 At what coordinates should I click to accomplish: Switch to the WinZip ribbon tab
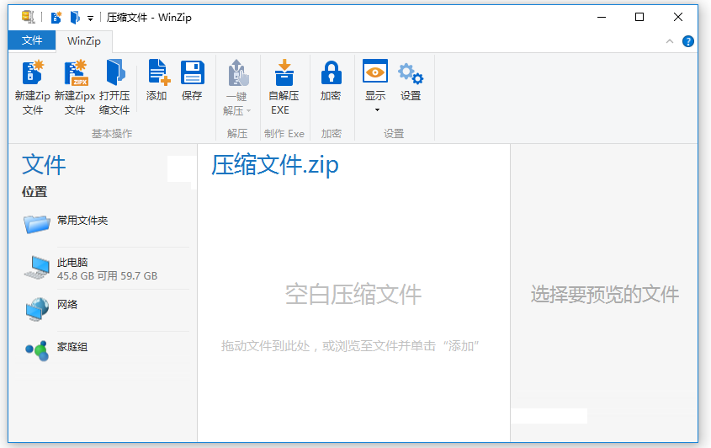tap(84, 41)
